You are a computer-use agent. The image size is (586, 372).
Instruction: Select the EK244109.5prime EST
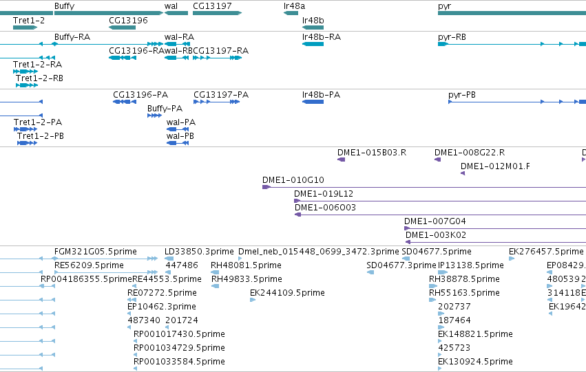(x=253, y=300)
